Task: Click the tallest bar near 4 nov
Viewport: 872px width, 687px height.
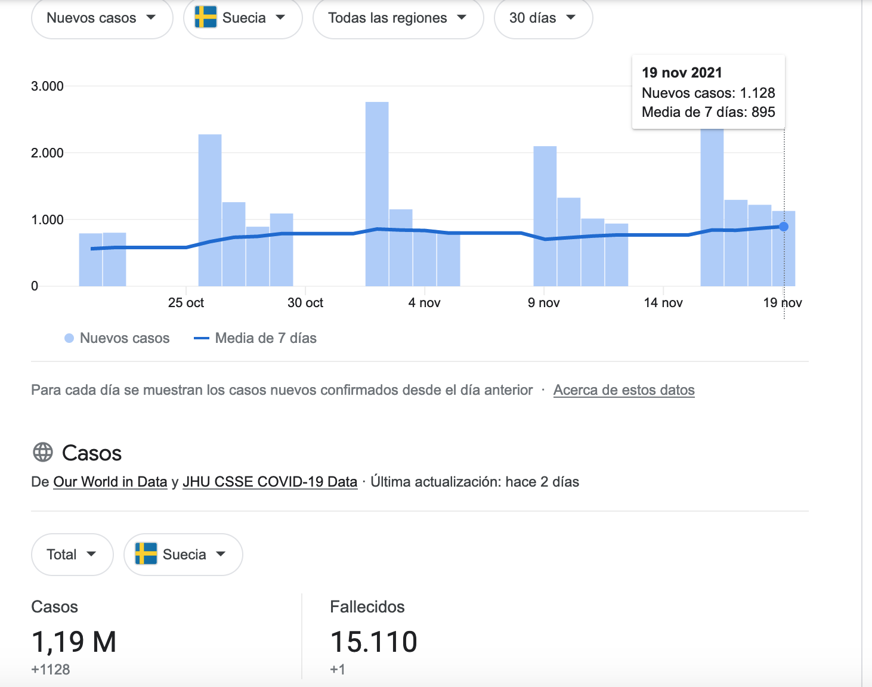Action: [377, 194]
